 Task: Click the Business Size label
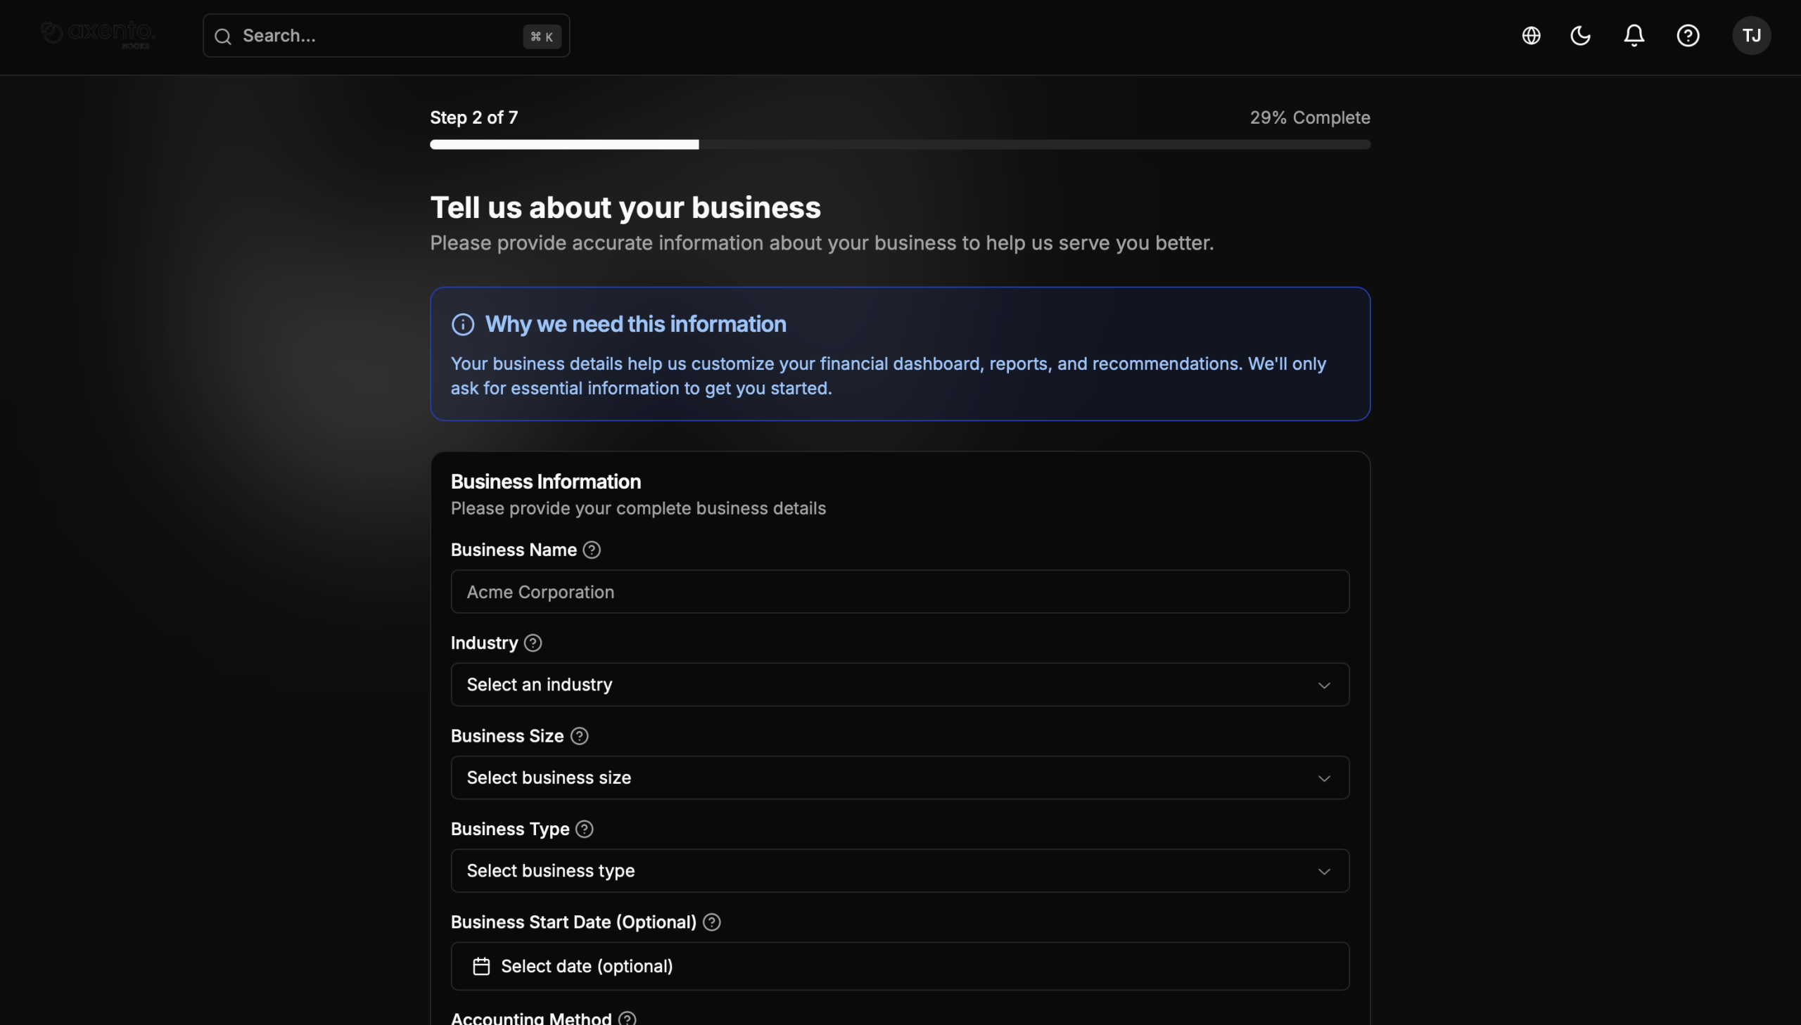click(x=507, y=735)
